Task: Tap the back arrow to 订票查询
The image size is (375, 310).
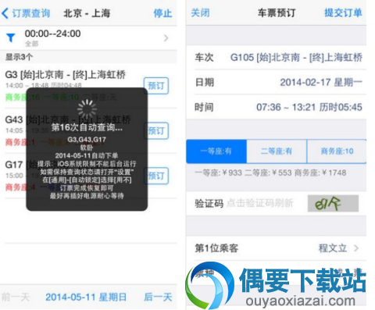Action: click(x=26, y=13)
